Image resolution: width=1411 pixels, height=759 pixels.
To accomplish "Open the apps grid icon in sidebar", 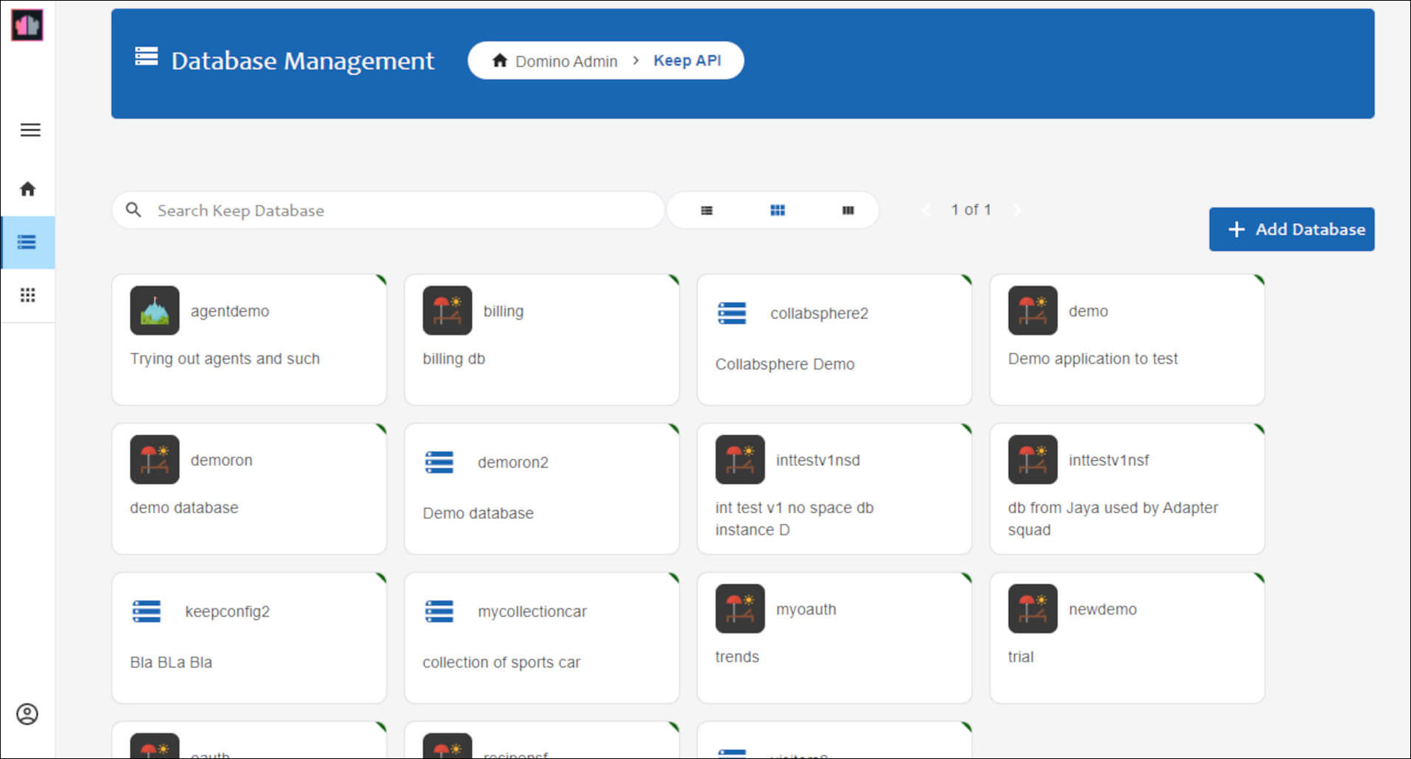I will point(28,295).
